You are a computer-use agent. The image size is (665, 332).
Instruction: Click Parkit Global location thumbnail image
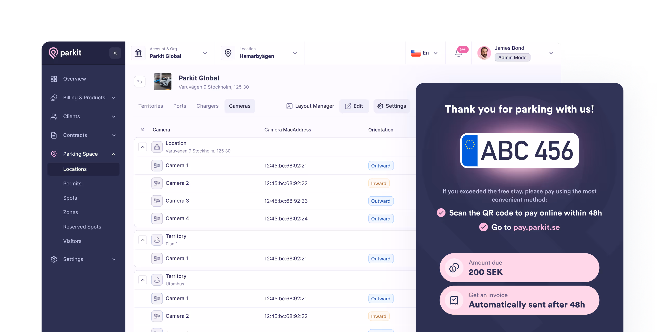point(163,81)
